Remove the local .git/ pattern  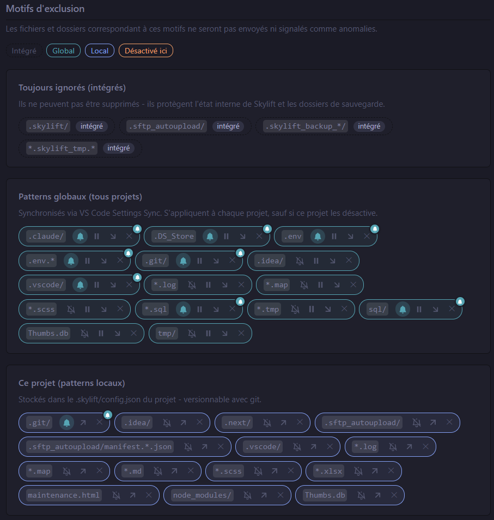tap(99, 423)
